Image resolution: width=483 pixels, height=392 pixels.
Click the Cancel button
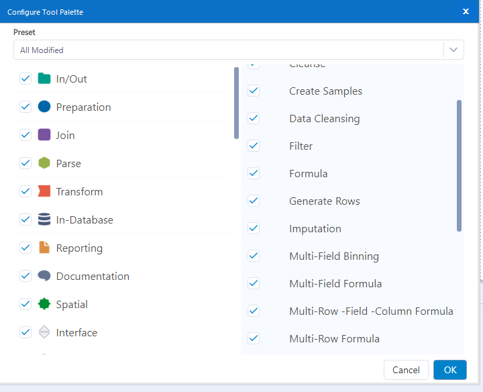click(x=406, y=370)
